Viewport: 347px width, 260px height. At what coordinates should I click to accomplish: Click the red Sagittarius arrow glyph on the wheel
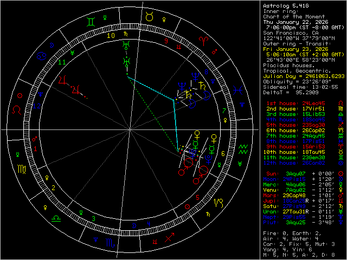pos(169,238)
